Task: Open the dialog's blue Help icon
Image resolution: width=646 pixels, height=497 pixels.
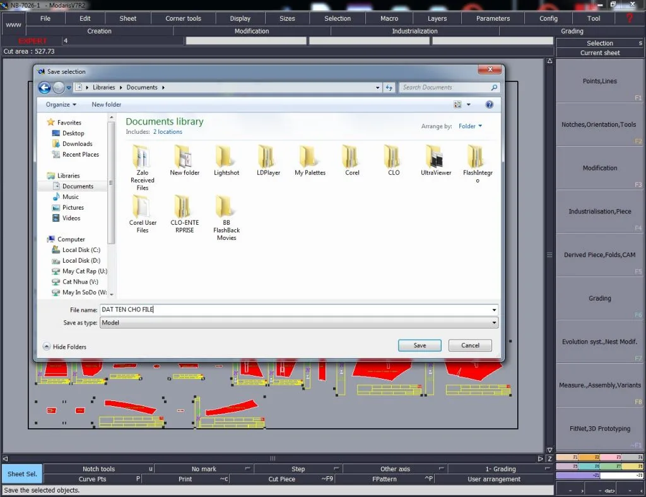Action: (x=489, y=104)
